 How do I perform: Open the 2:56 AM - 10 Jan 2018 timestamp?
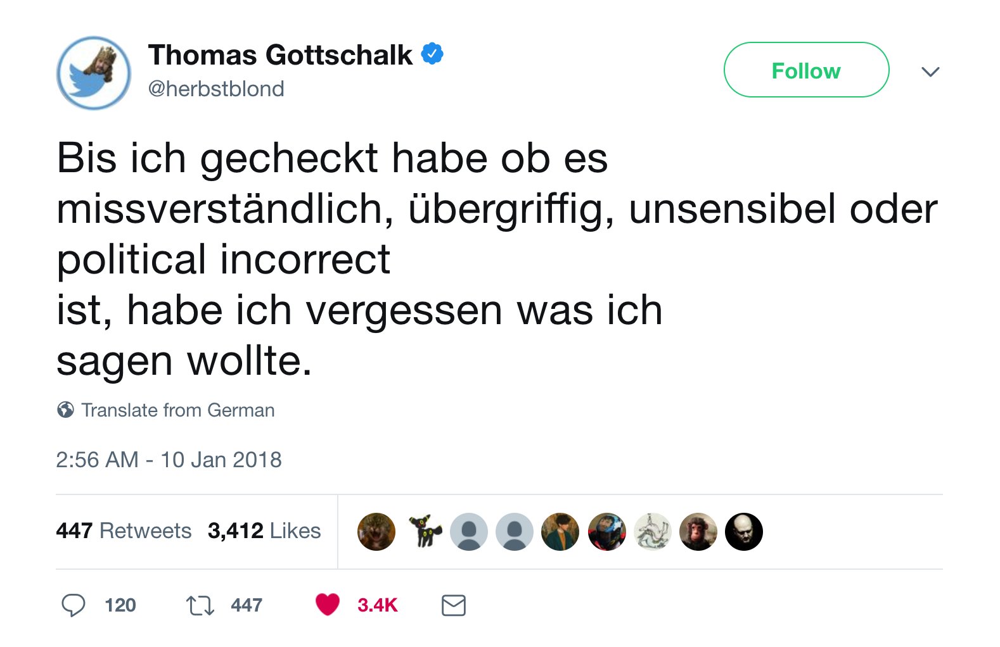coord(169,460)
